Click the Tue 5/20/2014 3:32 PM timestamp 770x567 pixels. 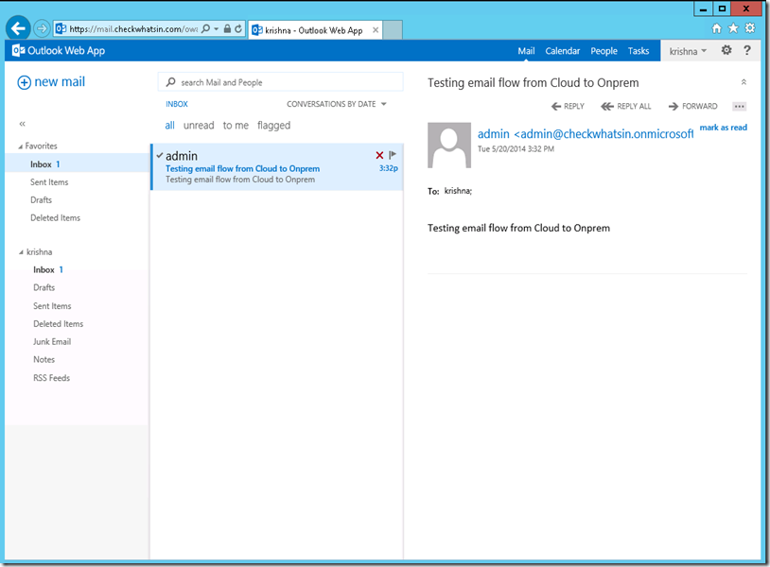point(516,149)
